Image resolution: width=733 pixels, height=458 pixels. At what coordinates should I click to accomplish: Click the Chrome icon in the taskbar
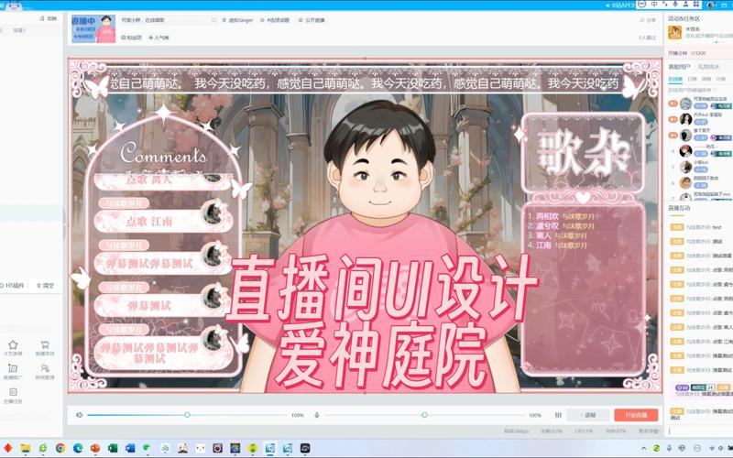click(60, 448)
